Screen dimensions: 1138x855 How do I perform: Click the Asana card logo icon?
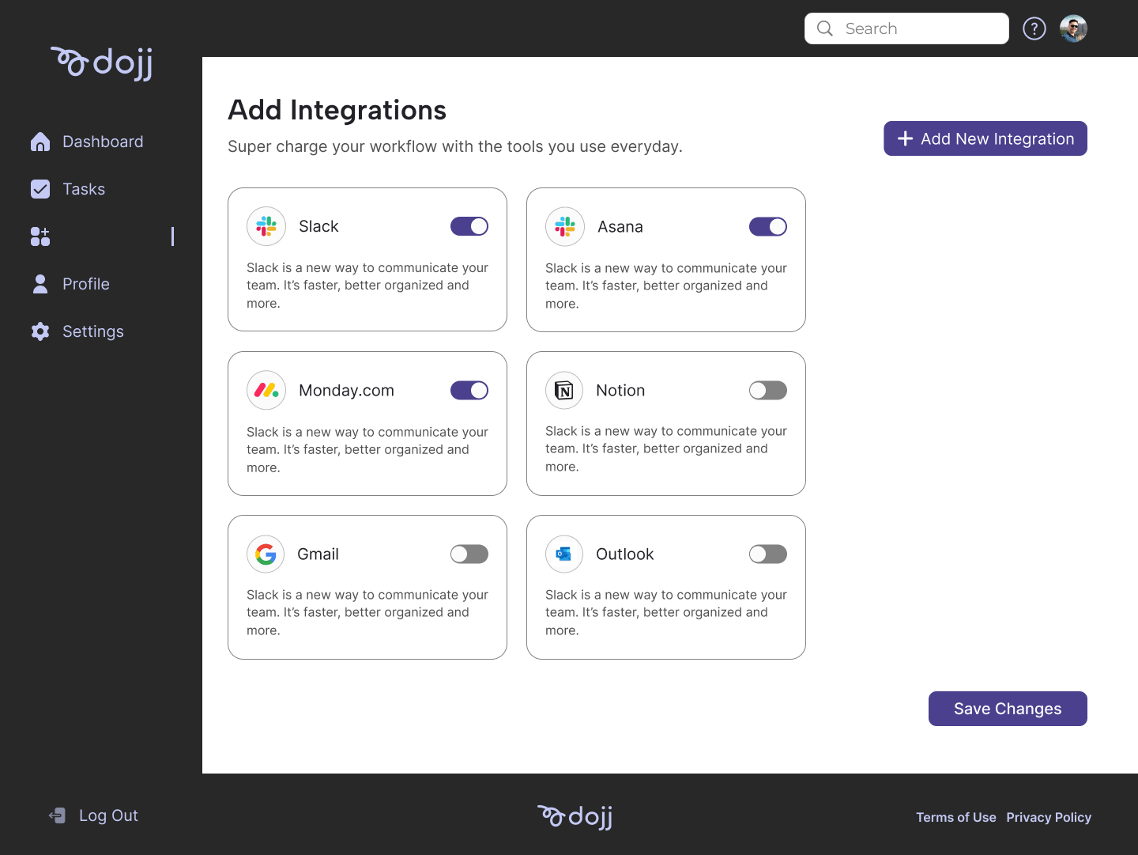click(565, 227)
